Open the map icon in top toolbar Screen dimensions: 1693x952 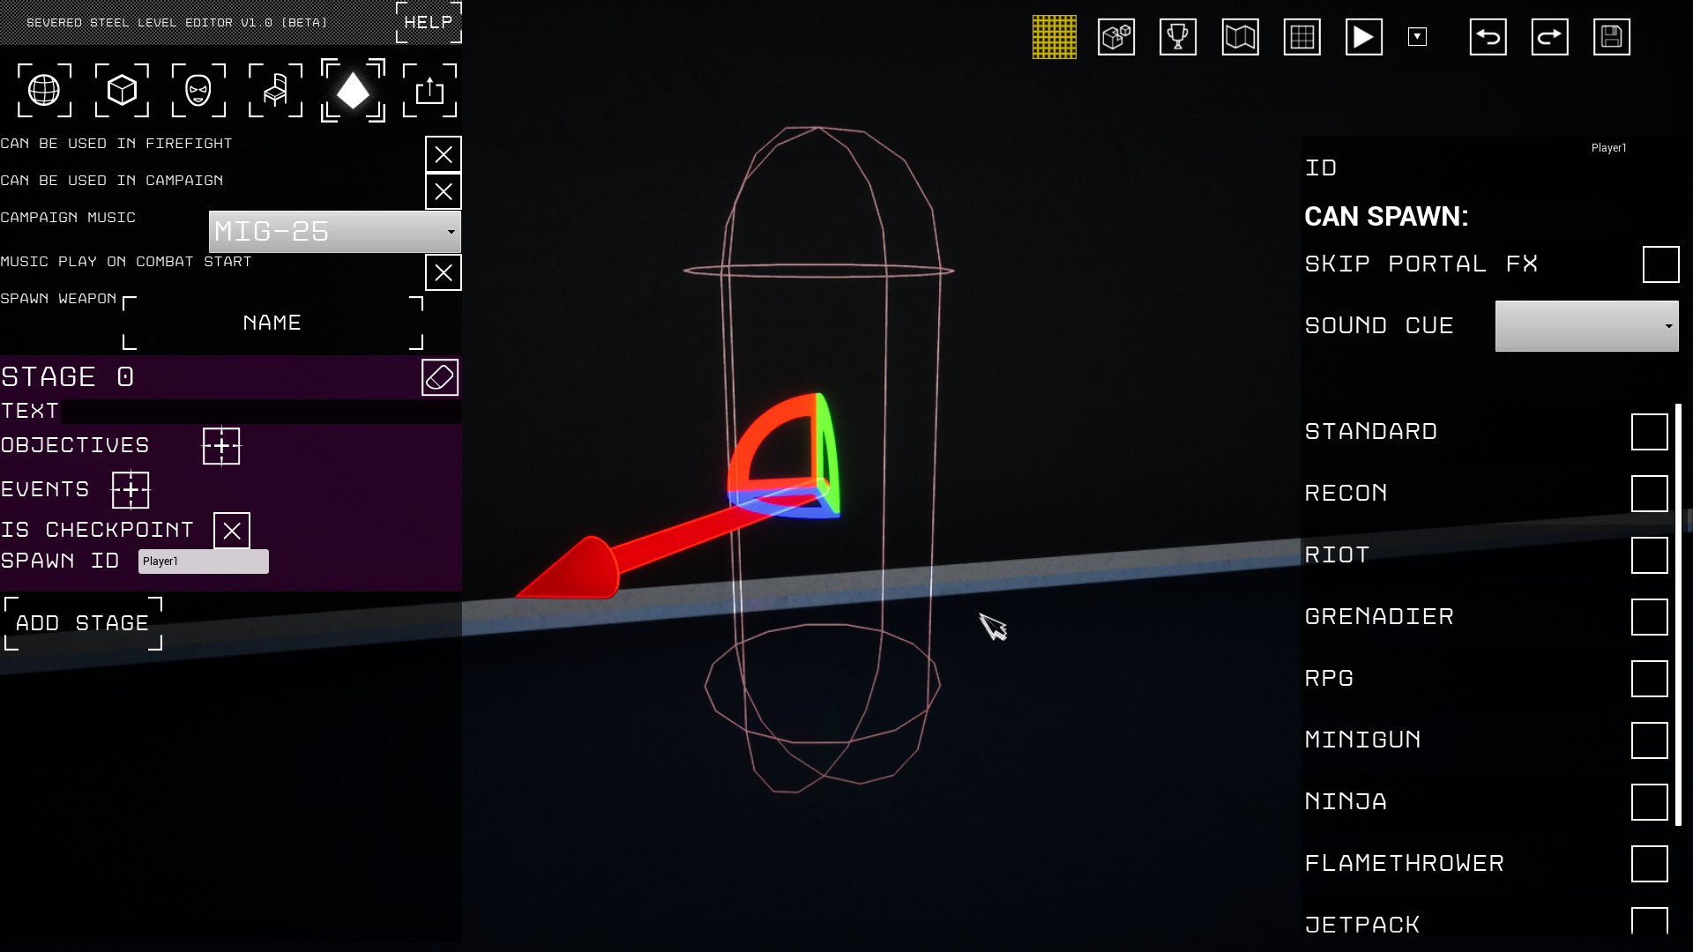pos(1240,37)
